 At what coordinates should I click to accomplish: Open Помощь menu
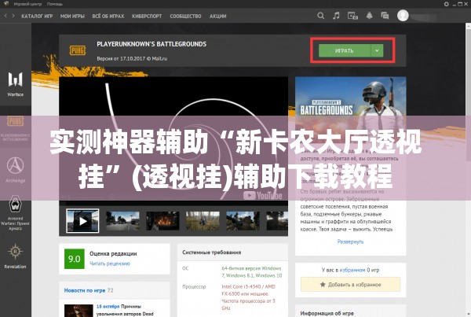55,4
